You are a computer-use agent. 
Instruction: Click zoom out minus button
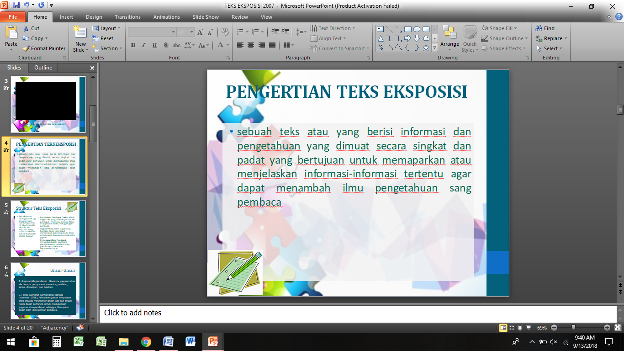[x=554, y=328]
